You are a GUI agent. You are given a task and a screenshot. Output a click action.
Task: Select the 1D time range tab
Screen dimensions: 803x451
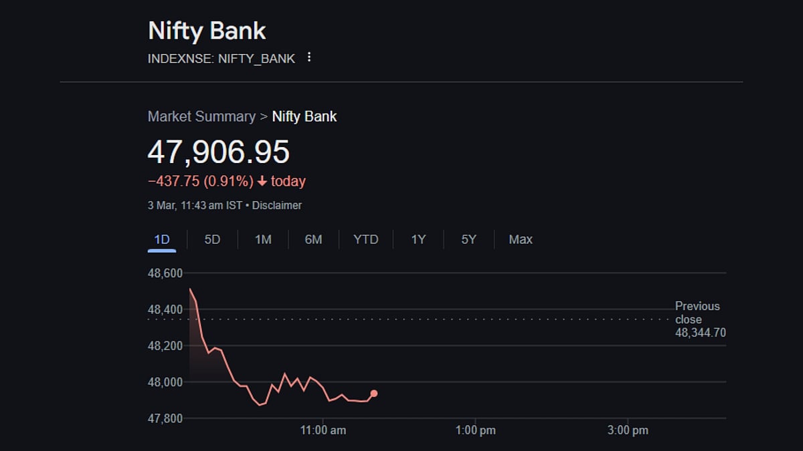pos(162,239)
